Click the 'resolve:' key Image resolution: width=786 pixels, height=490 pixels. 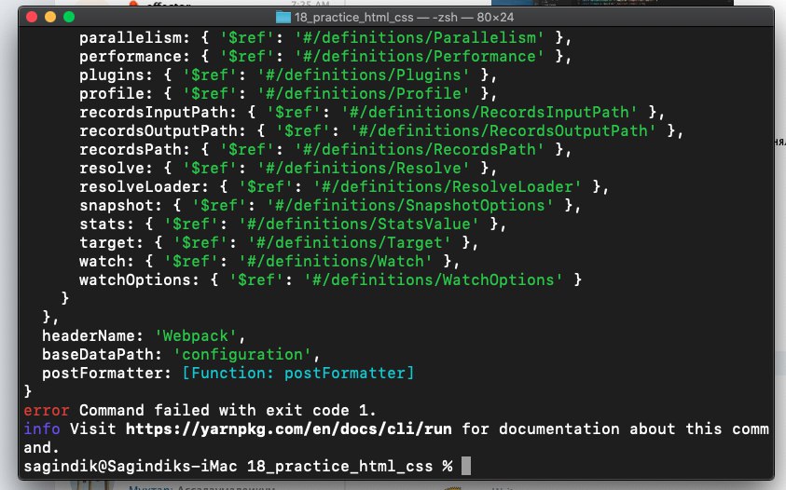tap(116, 169)
